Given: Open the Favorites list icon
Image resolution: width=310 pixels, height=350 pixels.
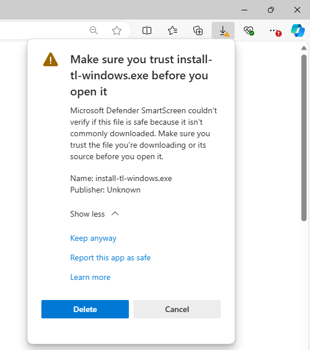Looking at the screenshot, I should tap(173, 30).
